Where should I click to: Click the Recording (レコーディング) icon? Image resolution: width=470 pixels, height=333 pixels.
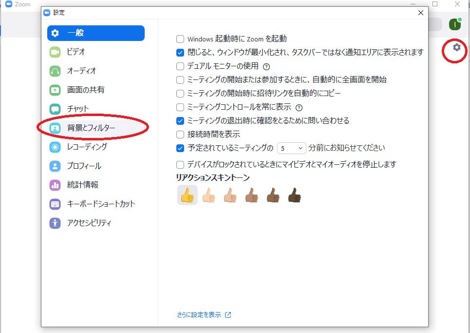(x=55, y=147)
